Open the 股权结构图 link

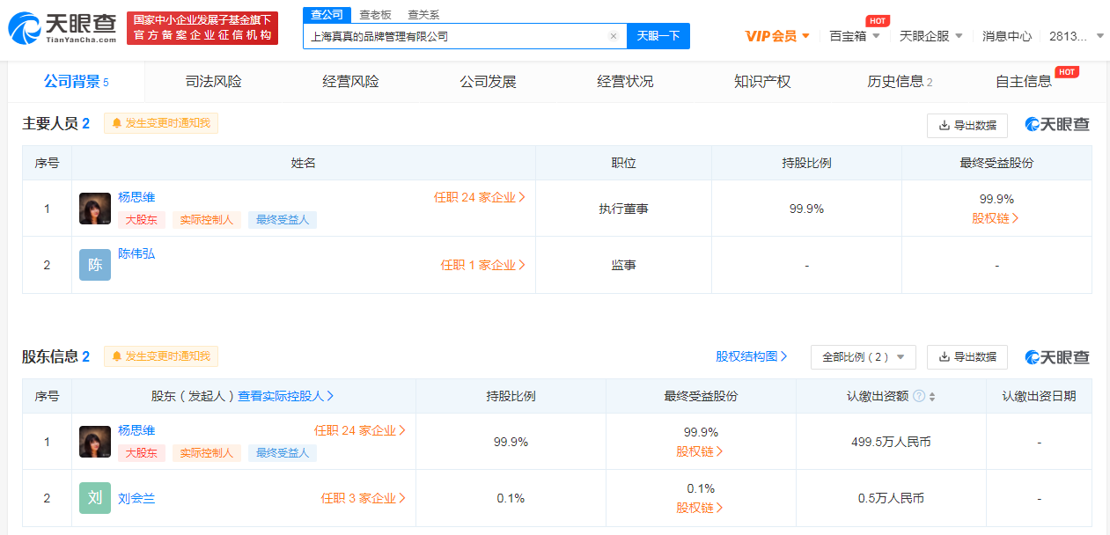(x=752, y=356)
